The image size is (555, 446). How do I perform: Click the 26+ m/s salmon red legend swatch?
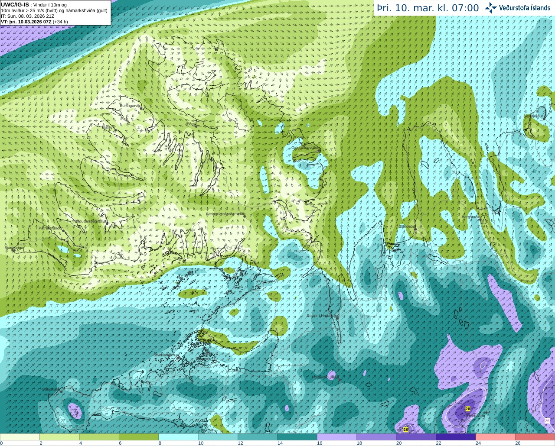tap(535, 437)
